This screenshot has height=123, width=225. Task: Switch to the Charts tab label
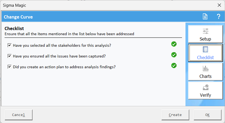(x=205, y=76)
